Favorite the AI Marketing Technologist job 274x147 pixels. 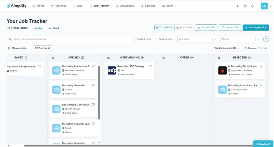tap(261, 66)
